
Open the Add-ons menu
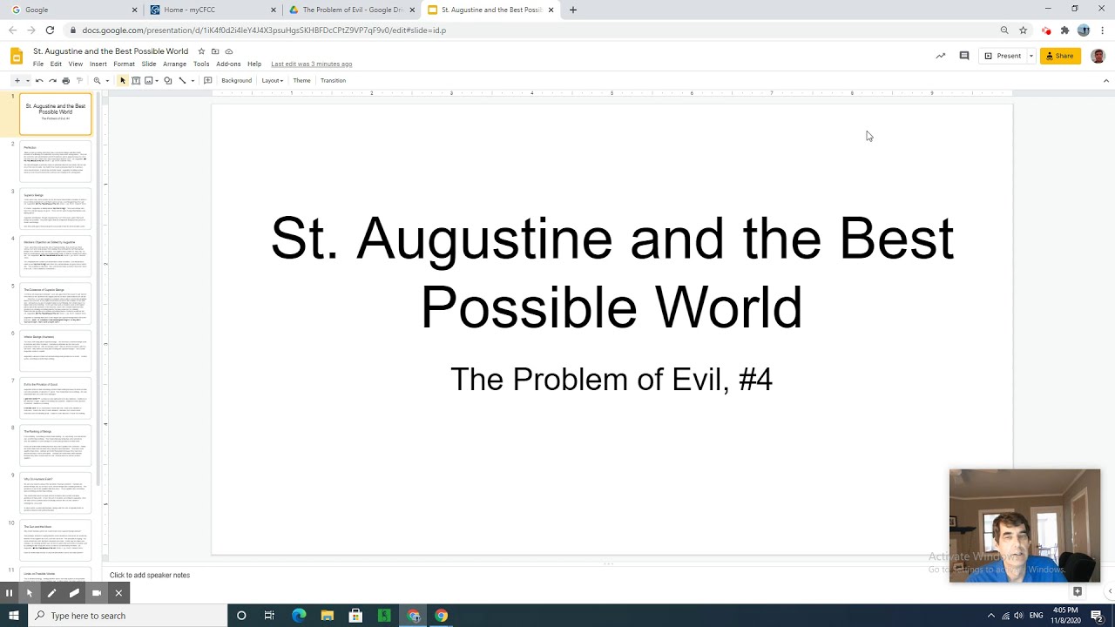228,64
